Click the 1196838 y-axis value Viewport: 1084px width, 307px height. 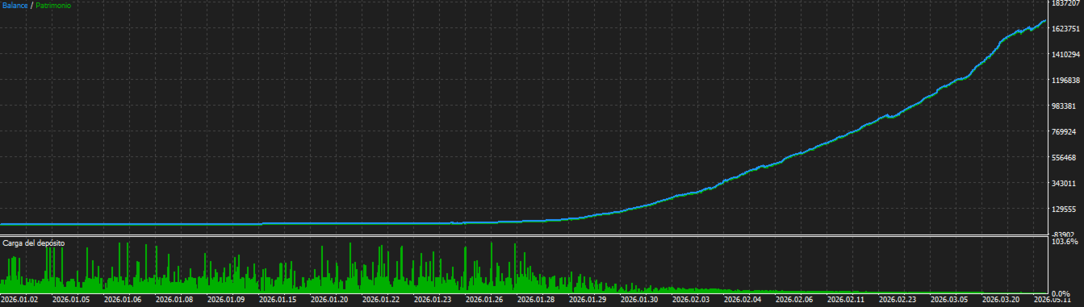(1066, 81)
